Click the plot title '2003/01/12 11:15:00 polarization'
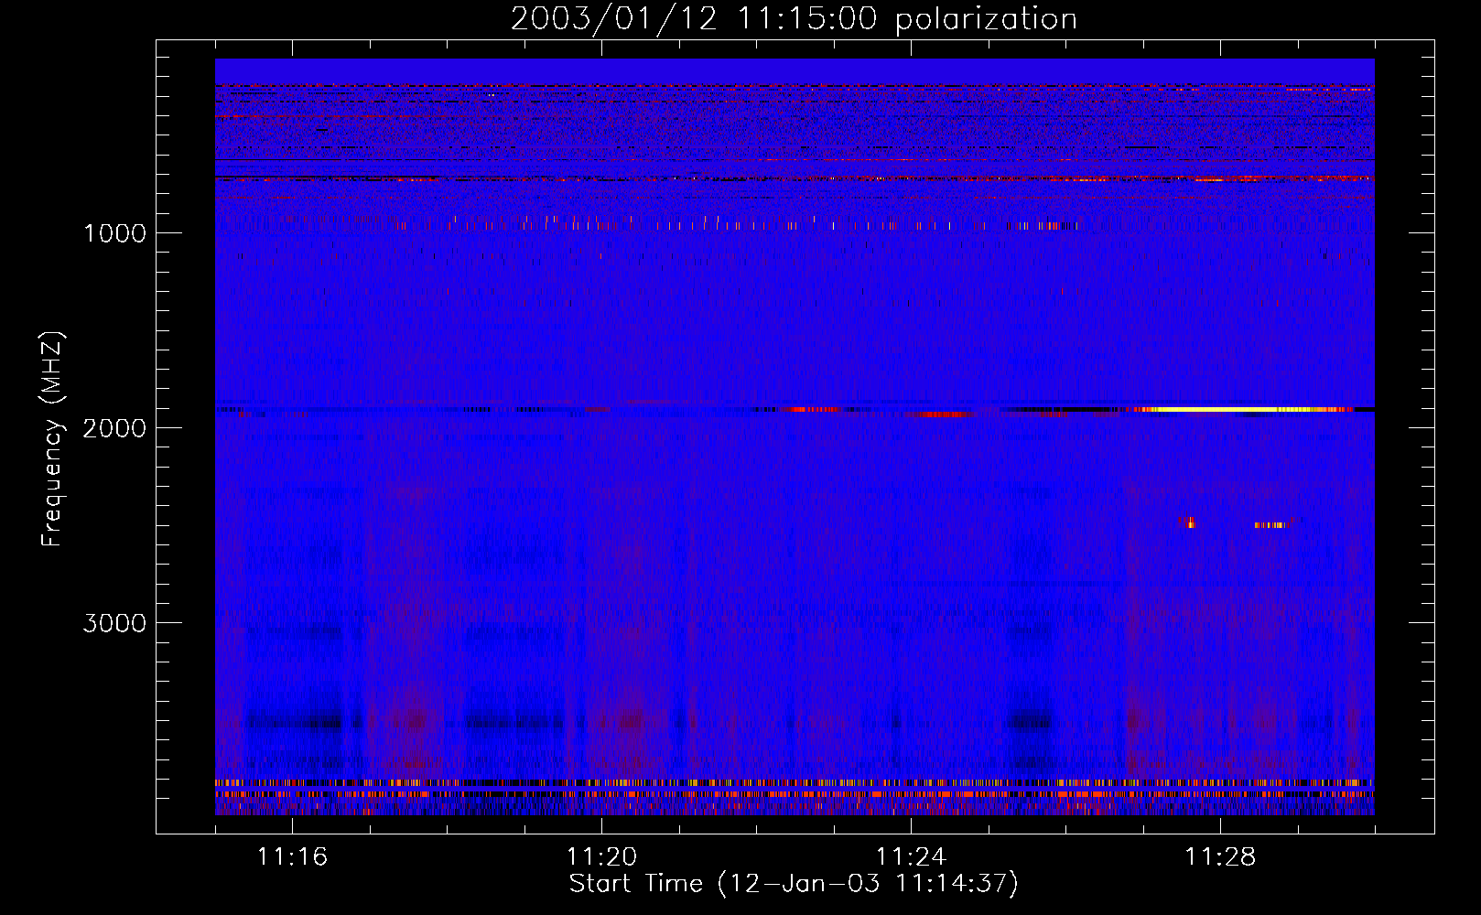This screenshot has height=915, width=1481. click(794, 19)
